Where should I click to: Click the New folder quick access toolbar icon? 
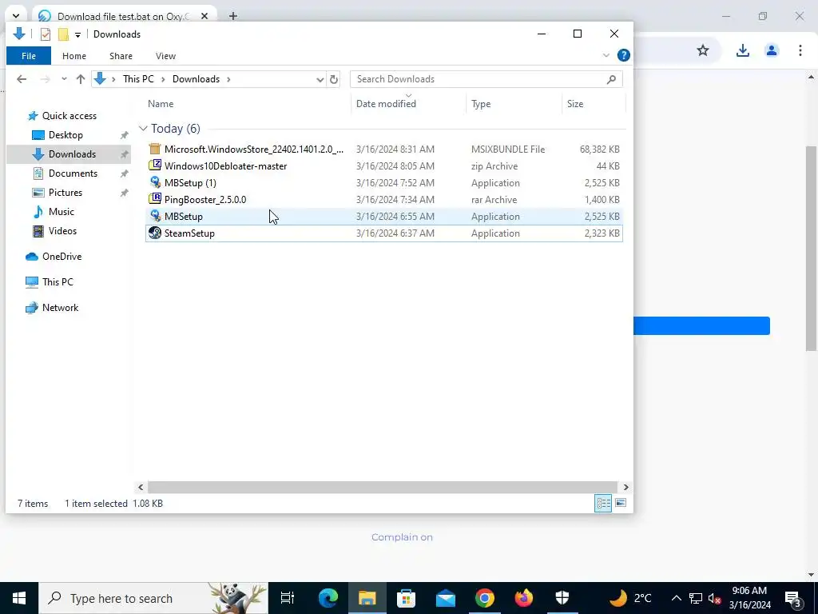click(63, 34)
